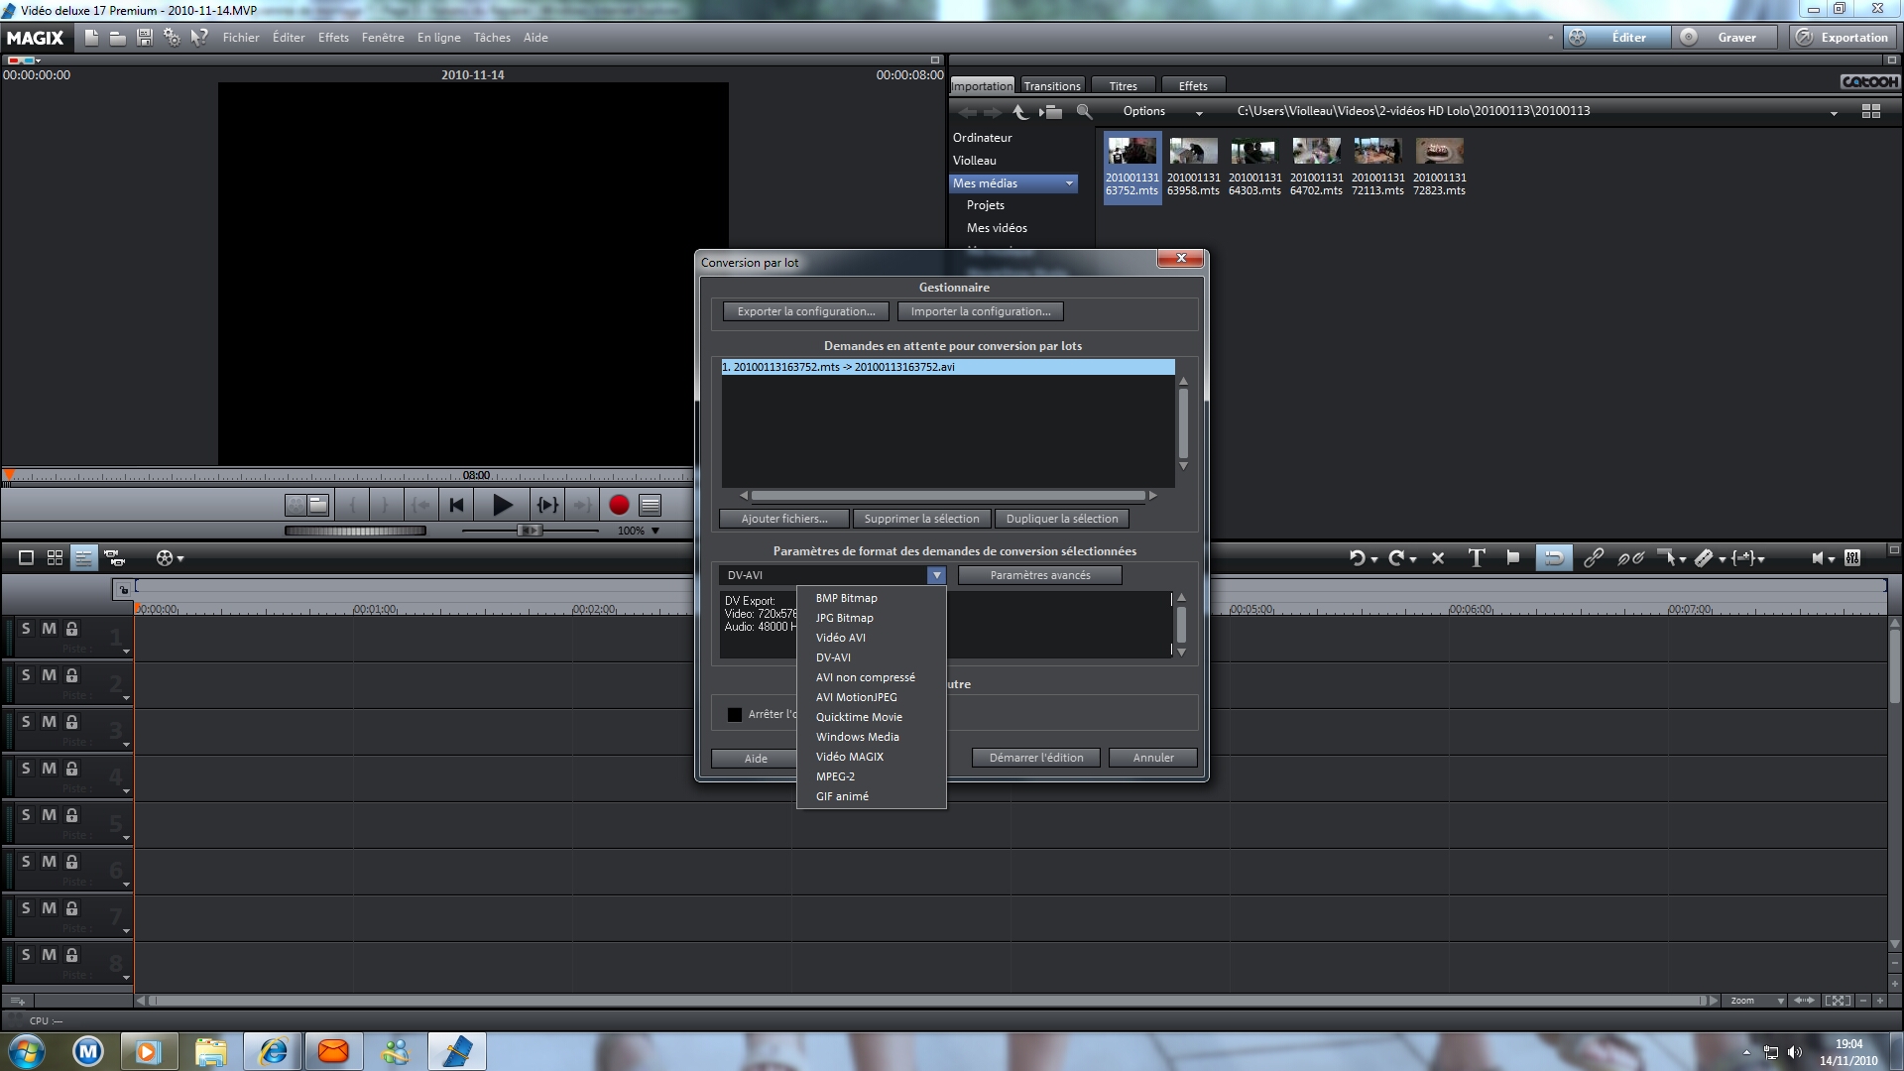Select queued item 20100113163752.mts conversion
The width and height of the screenshot is (1904, 1071).
[948, 367]
